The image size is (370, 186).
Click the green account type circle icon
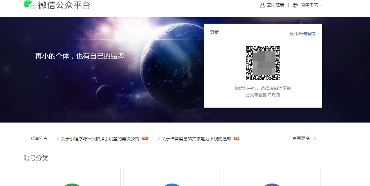72,184
